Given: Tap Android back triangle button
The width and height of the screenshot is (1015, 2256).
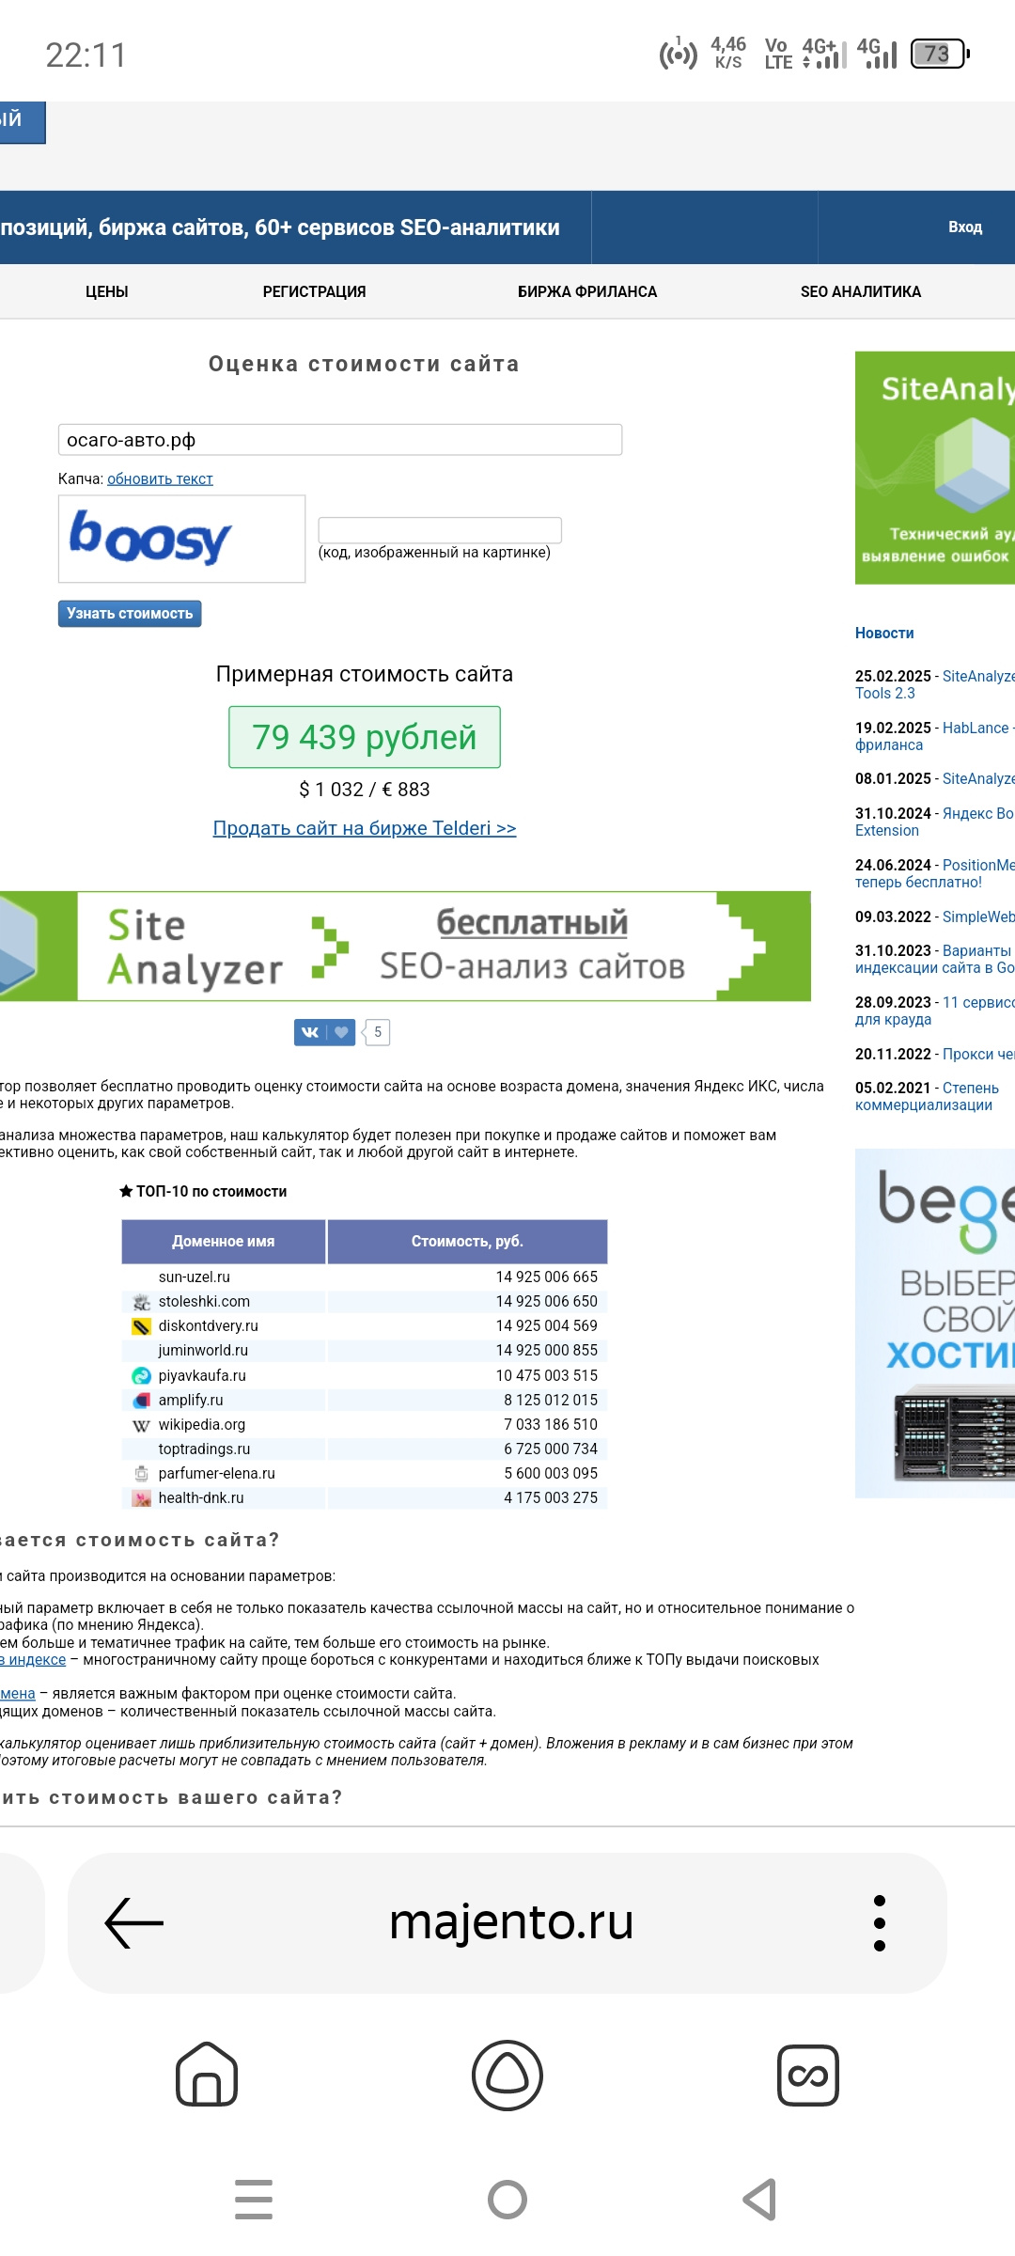Looking at the screenshot, I should (760, 2200).
